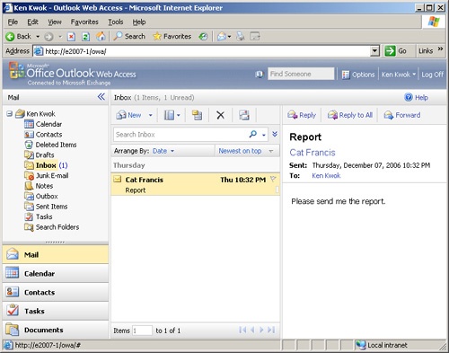This screenshot has height=353, width=449.
Task: Click the Log Off link
Action: tap(432, 75)
